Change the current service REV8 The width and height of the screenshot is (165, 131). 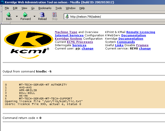(145, 48)
